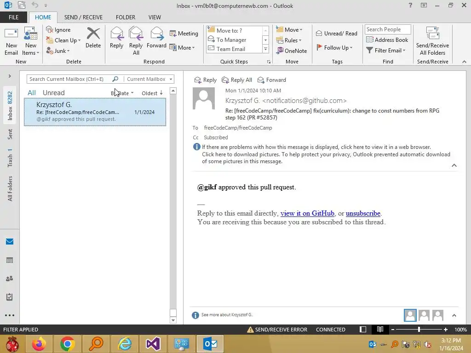This screenshot has height=353, width=471.
Task: Show Unread messages filter
Action: [53, 93]
